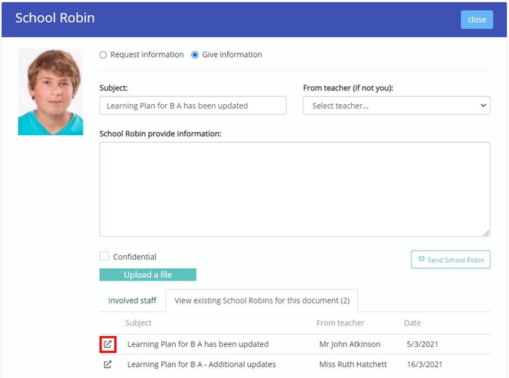
Task: Open the 'Additional updates' entry via its icon
Action: coord(107,364)
